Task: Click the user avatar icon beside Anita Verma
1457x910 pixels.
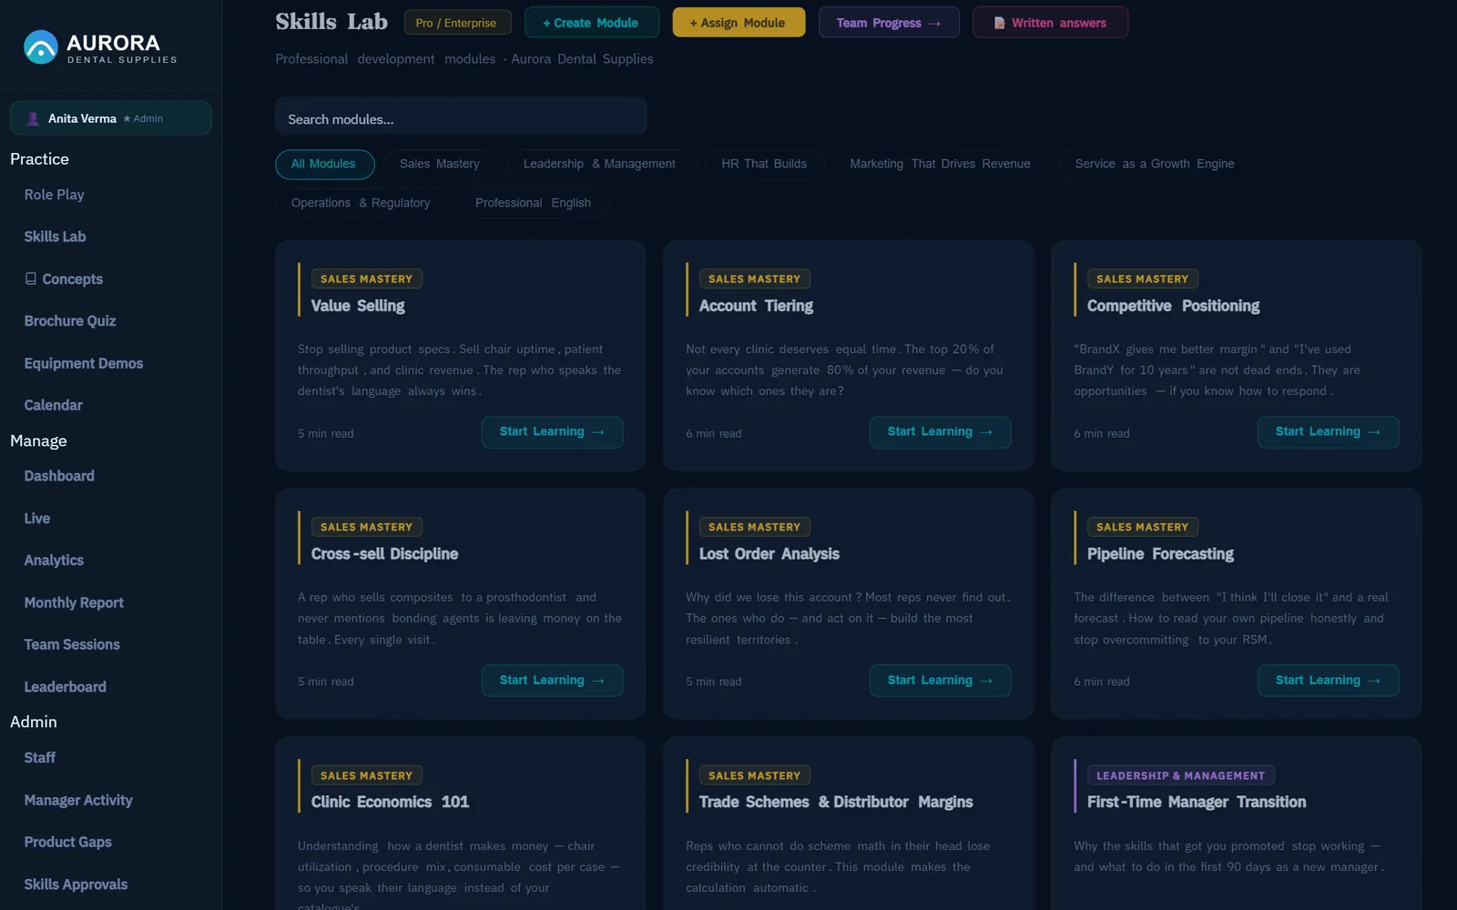Action: 33,118
